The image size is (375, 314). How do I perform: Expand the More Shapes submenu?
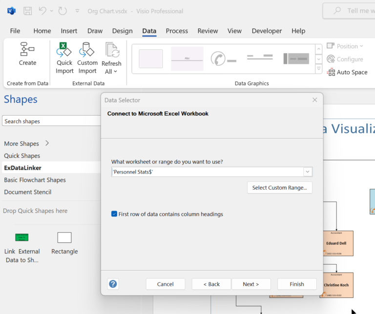pos(47,143)
